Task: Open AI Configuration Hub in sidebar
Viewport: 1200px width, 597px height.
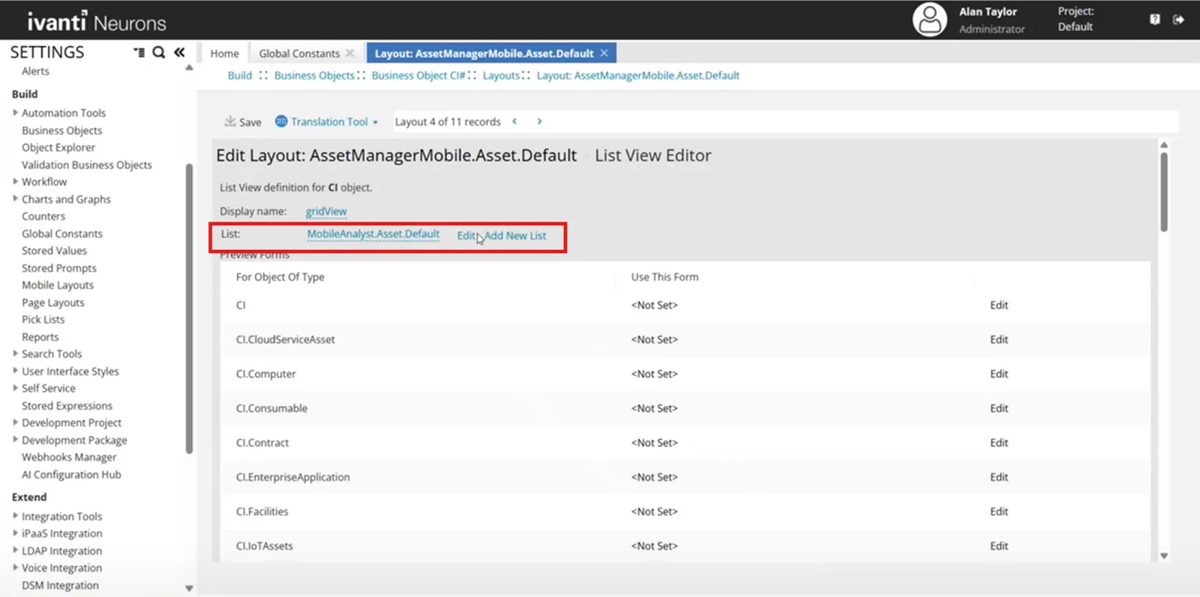Action: click(x=71, y=474)
